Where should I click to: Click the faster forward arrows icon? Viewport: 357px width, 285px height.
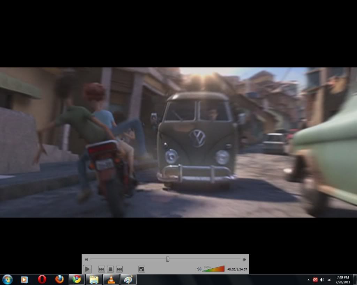[244, 259]
